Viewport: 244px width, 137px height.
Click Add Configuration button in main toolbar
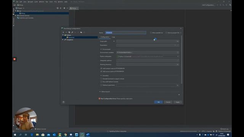coord(208,5)
